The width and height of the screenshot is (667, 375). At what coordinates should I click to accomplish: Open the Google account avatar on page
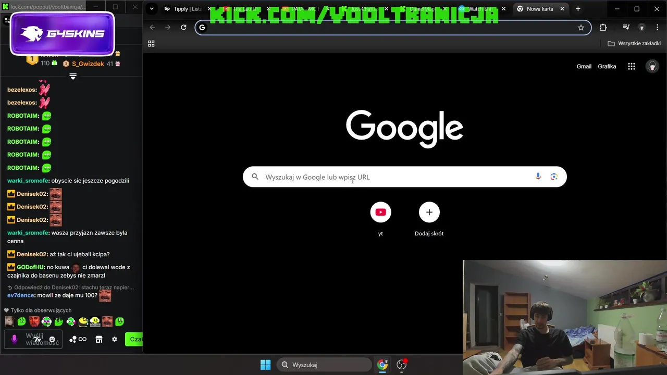tap(652, 66)
